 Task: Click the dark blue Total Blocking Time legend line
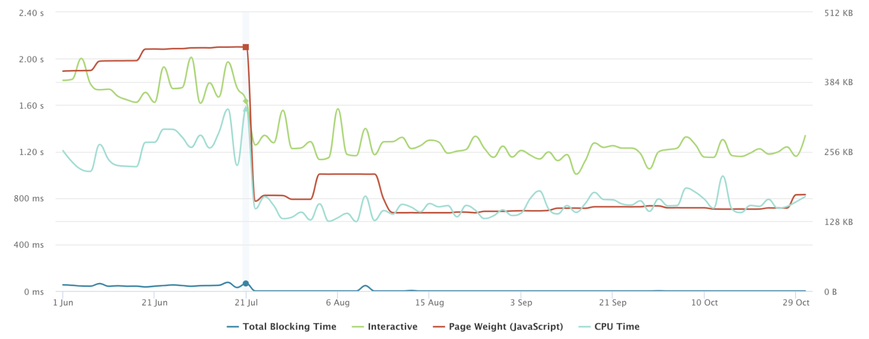233,327
